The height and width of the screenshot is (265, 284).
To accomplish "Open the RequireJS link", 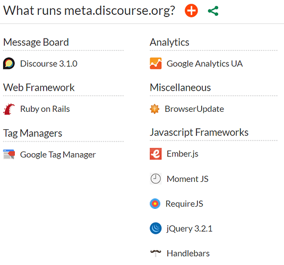I will pos(184,204).
